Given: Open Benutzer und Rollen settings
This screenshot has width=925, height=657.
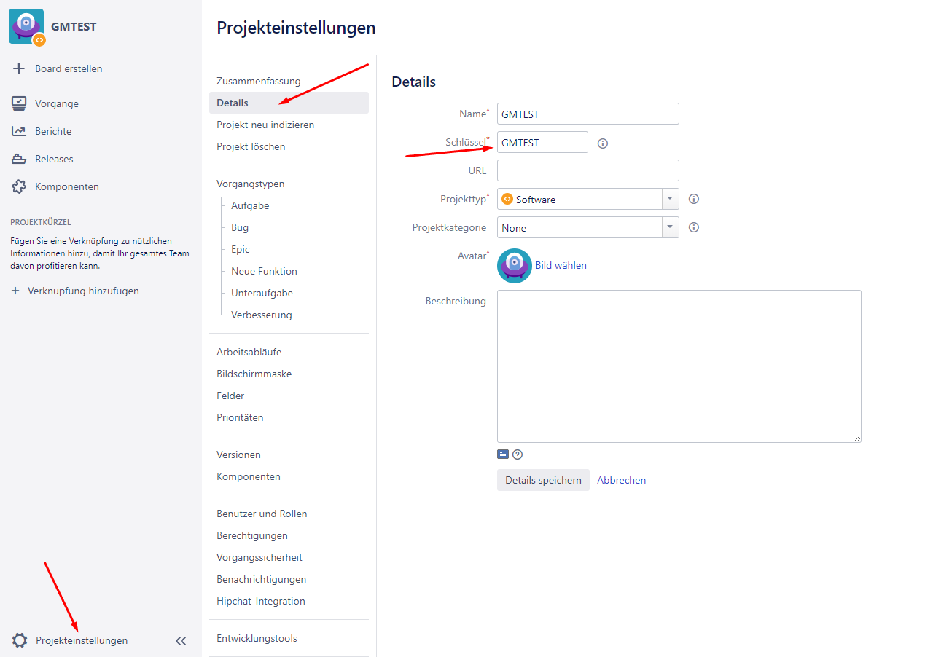Looking at the screenshot, I should (x=262, y=514).
